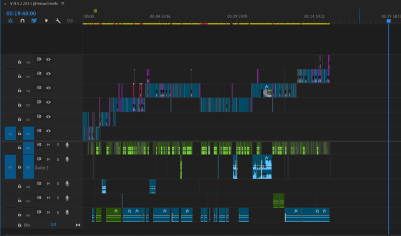This screenshot has height=236, width=401.
Task: Toggle insert sequences as nests icon
Action: point(10,21)
